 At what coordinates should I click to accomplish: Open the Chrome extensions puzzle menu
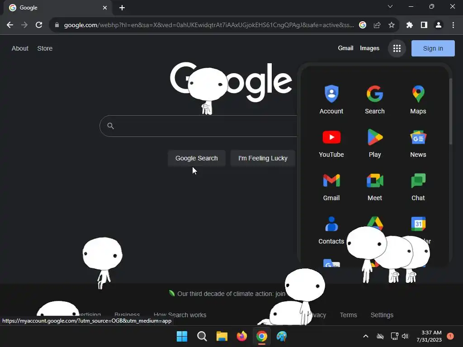click(x=409, y=25)
